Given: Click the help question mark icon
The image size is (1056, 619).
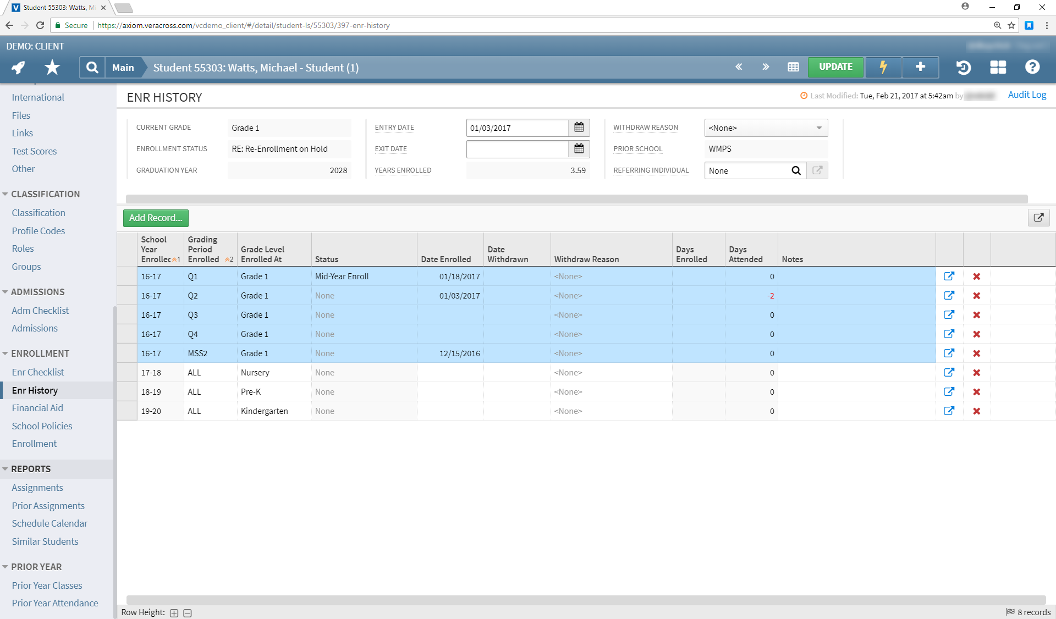Looking at the screenshot, I should coord(1032,67).
